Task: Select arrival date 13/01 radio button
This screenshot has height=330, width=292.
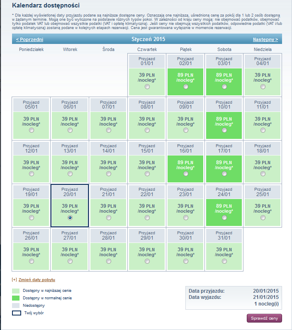Action: tap(70, 174)
